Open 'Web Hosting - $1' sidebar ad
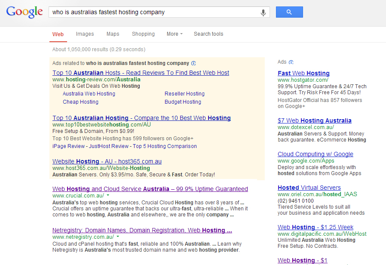This screenshot has width=386, height=265. pyautogui.click(x=303, y=260)
